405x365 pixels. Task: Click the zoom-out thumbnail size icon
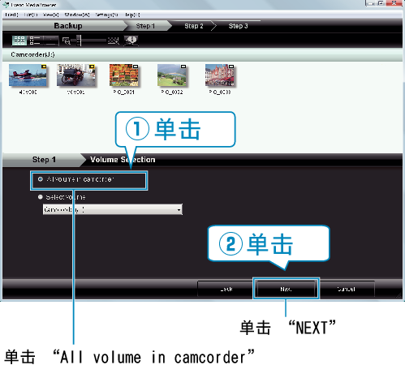67,41
